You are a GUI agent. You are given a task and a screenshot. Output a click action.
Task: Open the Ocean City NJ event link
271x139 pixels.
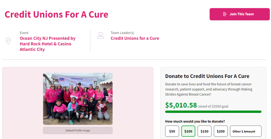click(x=48, y=44)
